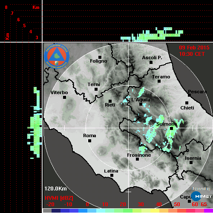This screenshot has width=213, height=213.
Task: Click the horizontal 'Km' label in the top corner
Action: (36, 7)
